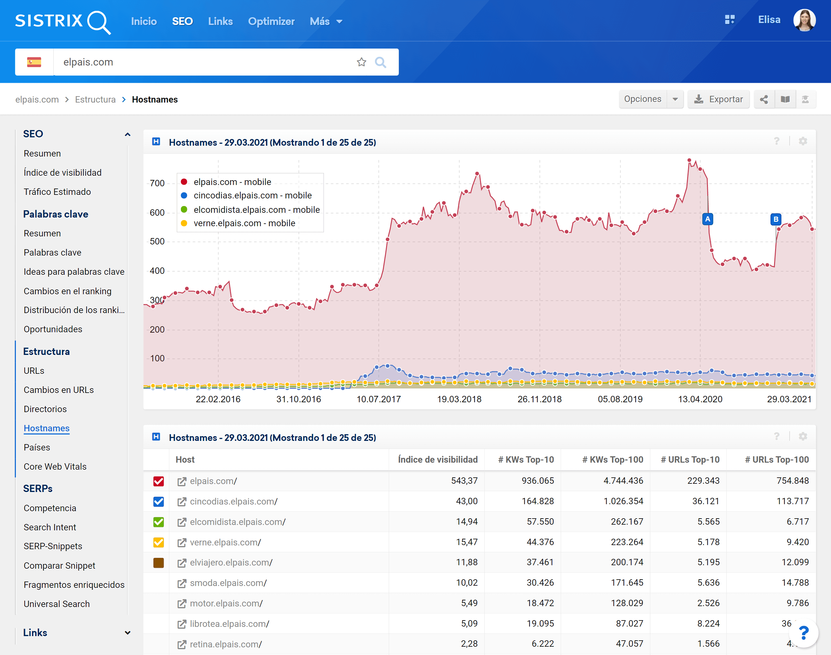Click the share icon in the toolbar

coord(764,99)
